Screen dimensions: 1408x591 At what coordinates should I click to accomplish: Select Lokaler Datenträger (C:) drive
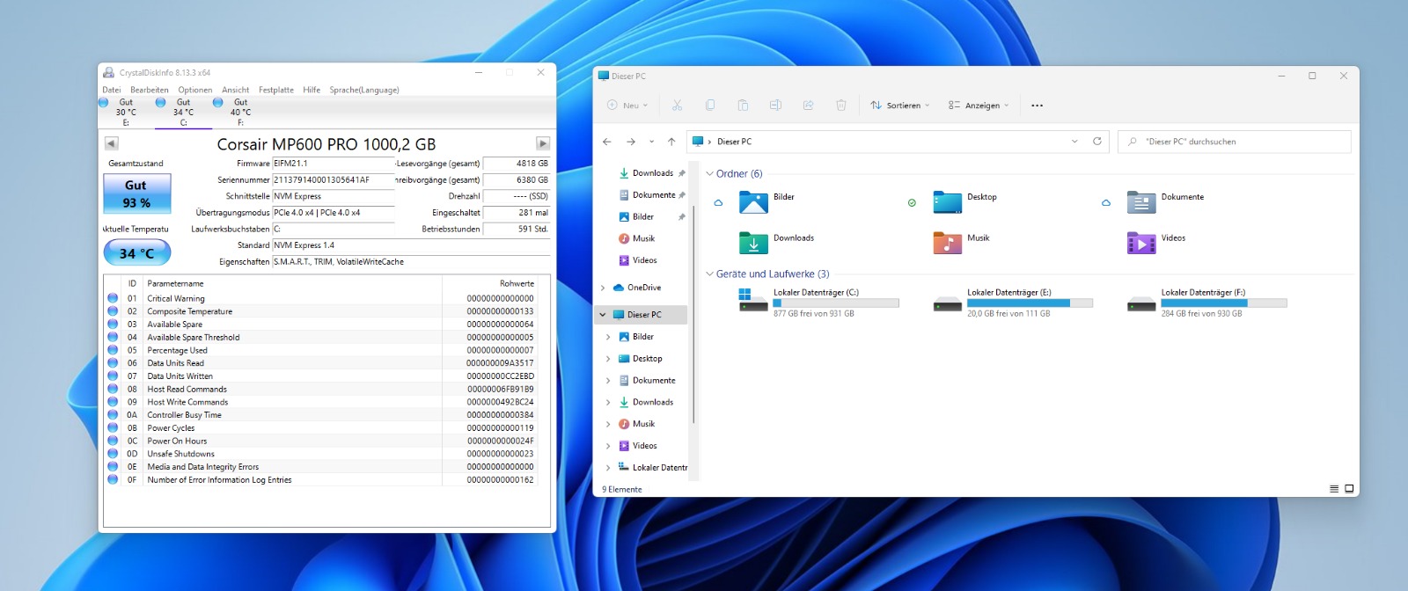[818, 303]
